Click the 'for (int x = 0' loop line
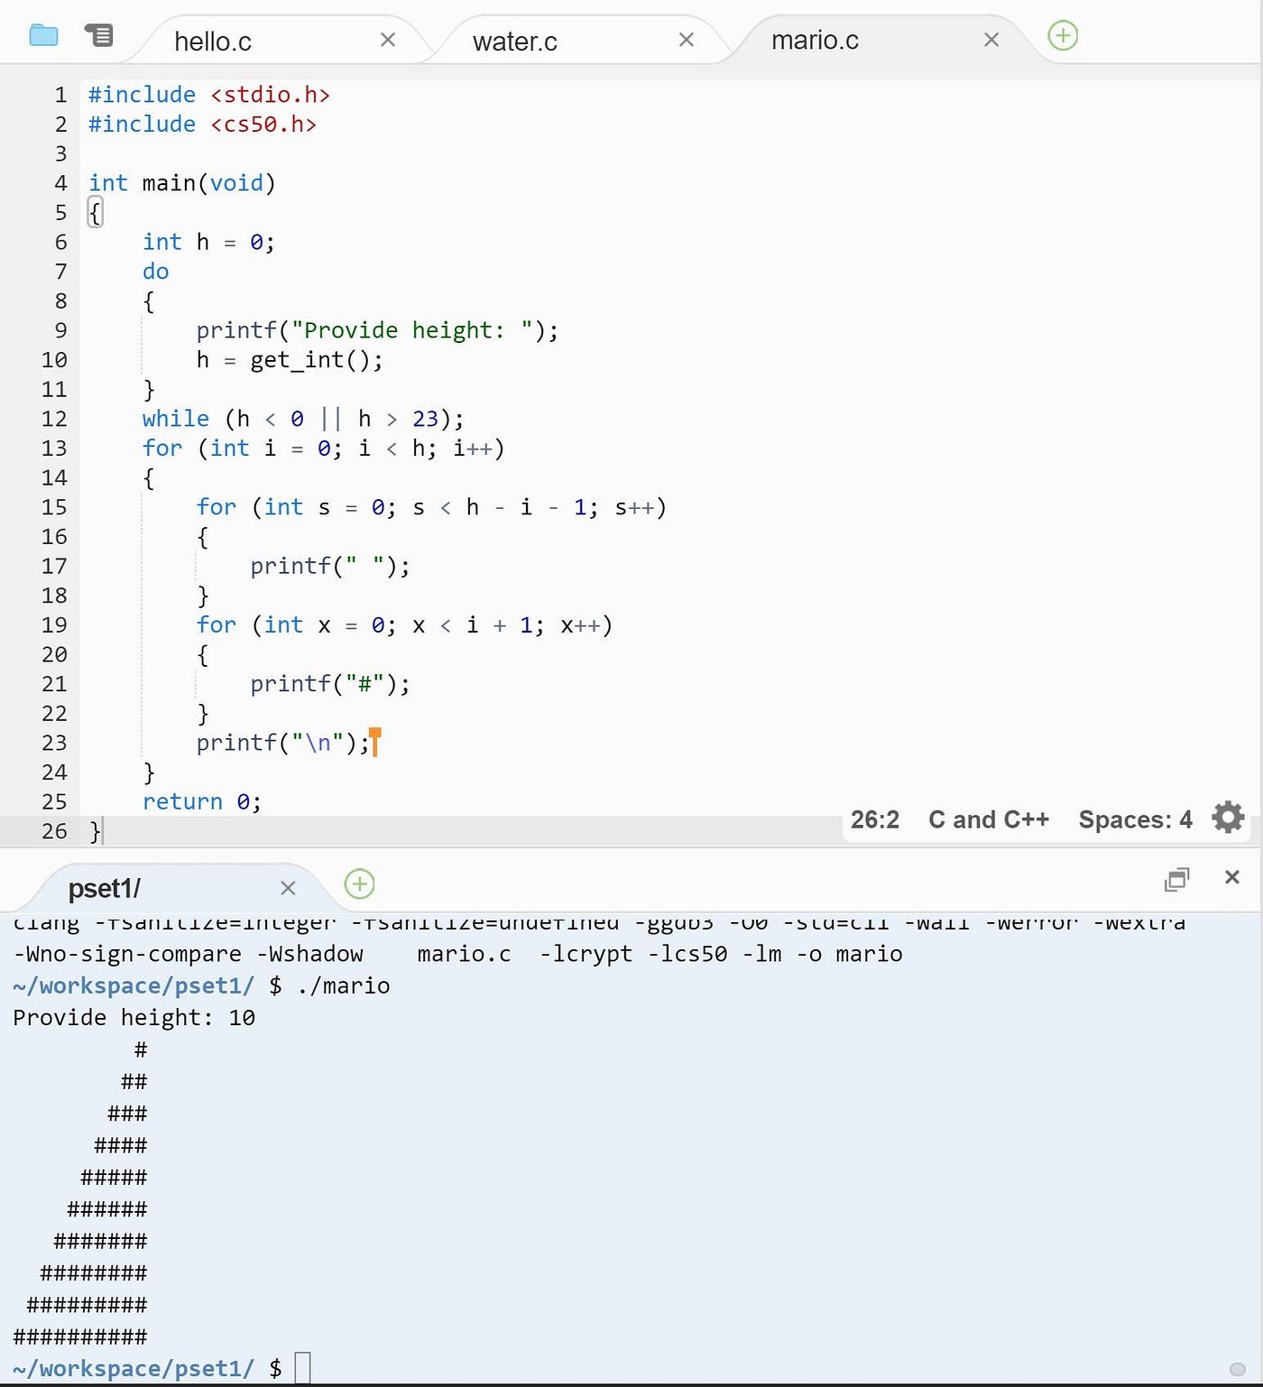 (404, 625)
